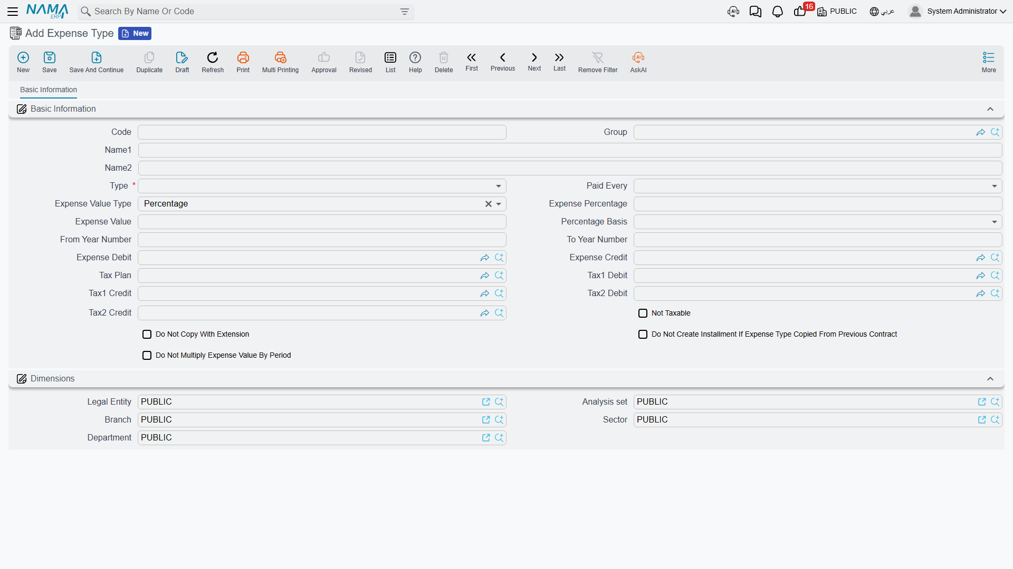Screen dimensions: 1013x569
Task: Duplicate the current record
Action: [149, 62]
